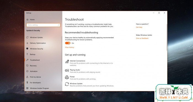Maximize the Settings window
Screen dimensions: 193x102
pyautogui.click(x=159, y=13)
